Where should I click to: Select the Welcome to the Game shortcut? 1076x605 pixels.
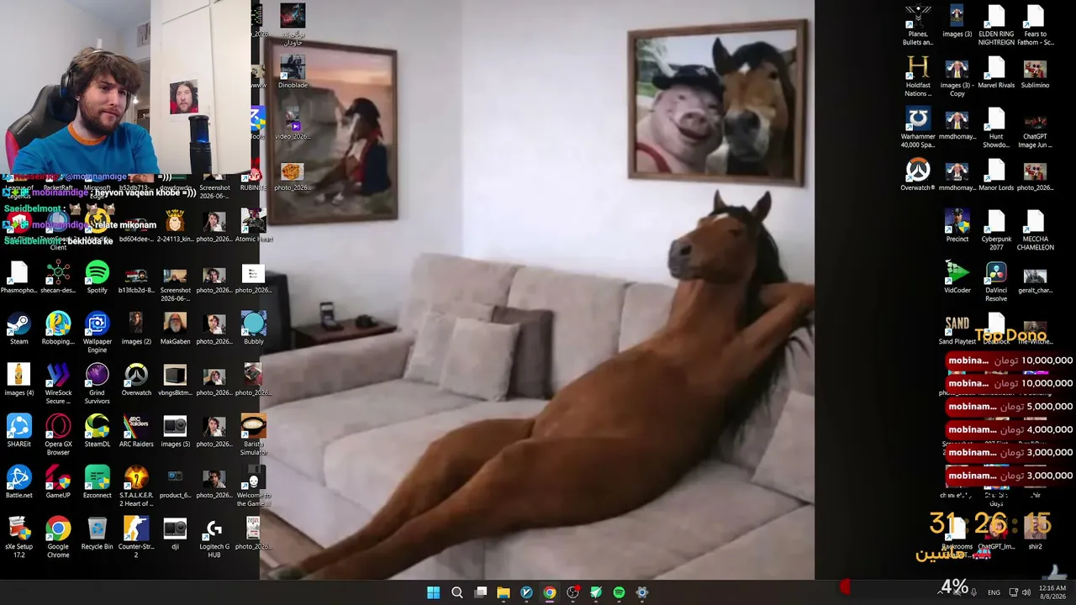click(253, 487)
